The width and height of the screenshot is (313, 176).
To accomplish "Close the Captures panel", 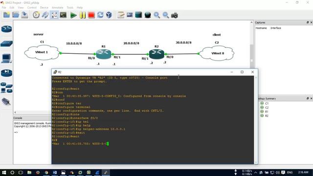I will tap(311, 22).
